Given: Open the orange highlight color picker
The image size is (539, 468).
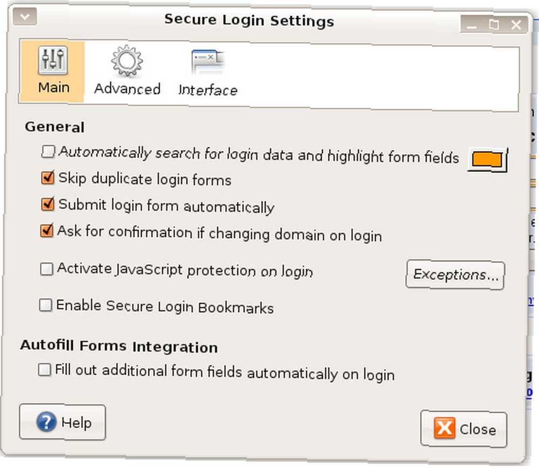Looking at the screenshot, I should [x=487, y=160].
